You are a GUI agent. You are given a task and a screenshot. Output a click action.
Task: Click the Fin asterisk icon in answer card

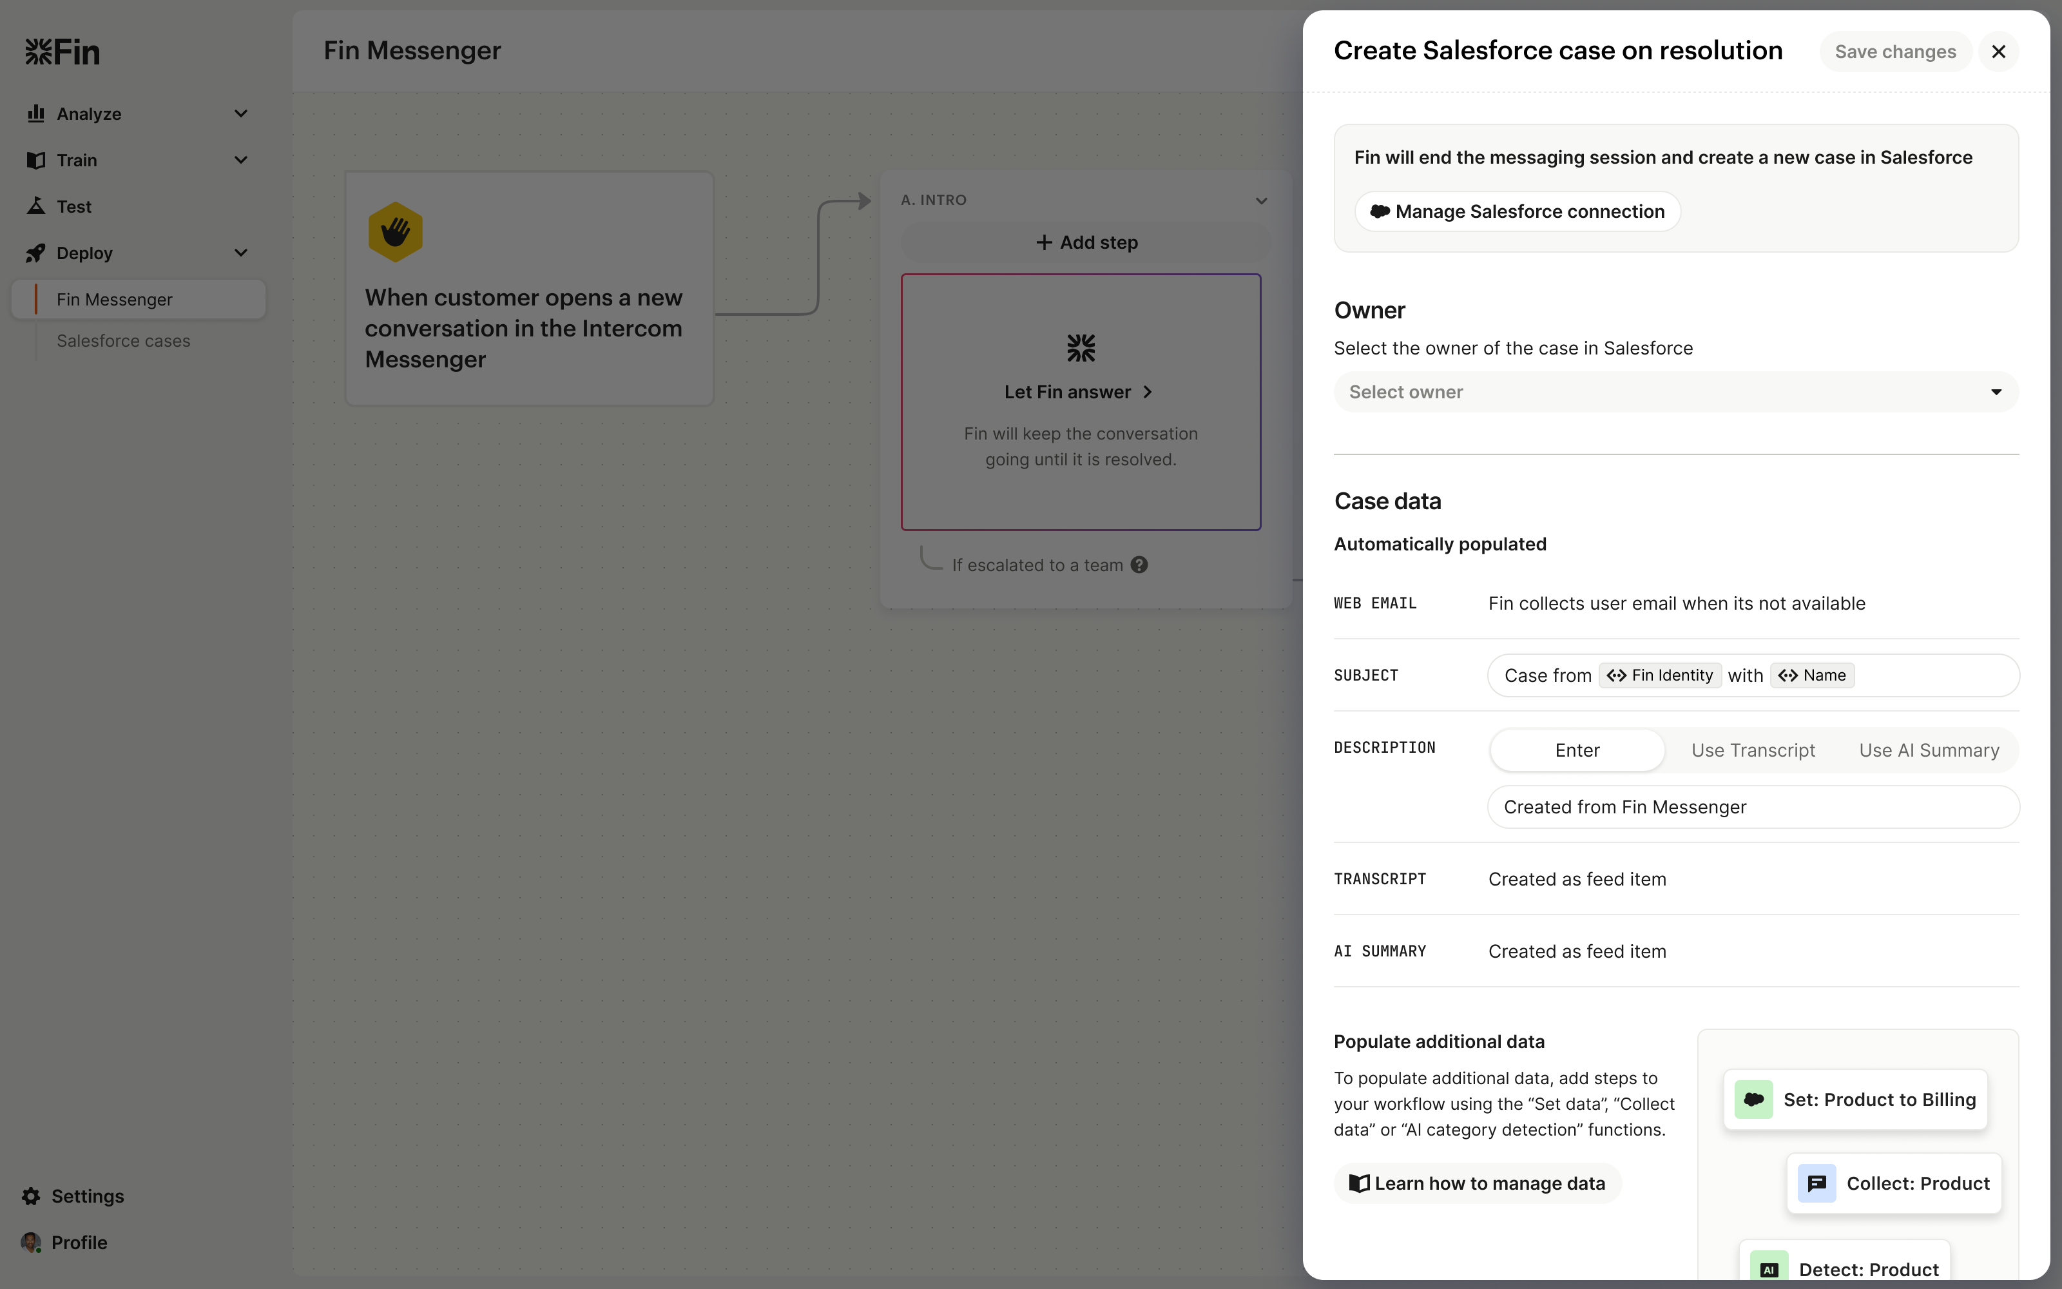[1081, 348]
